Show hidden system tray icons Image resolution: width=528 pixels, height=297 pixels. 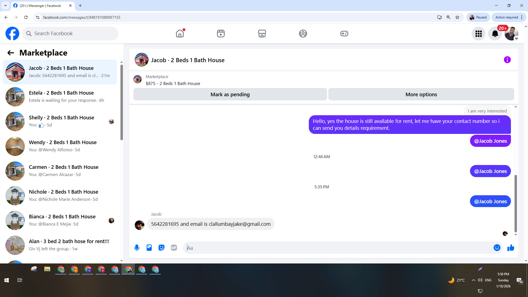[x=473, y=280]
